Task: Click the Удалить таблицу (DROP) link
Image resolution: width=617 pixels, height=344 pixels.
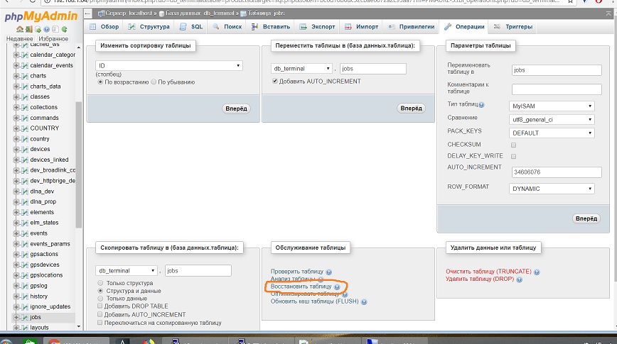Action: [480, 279]
